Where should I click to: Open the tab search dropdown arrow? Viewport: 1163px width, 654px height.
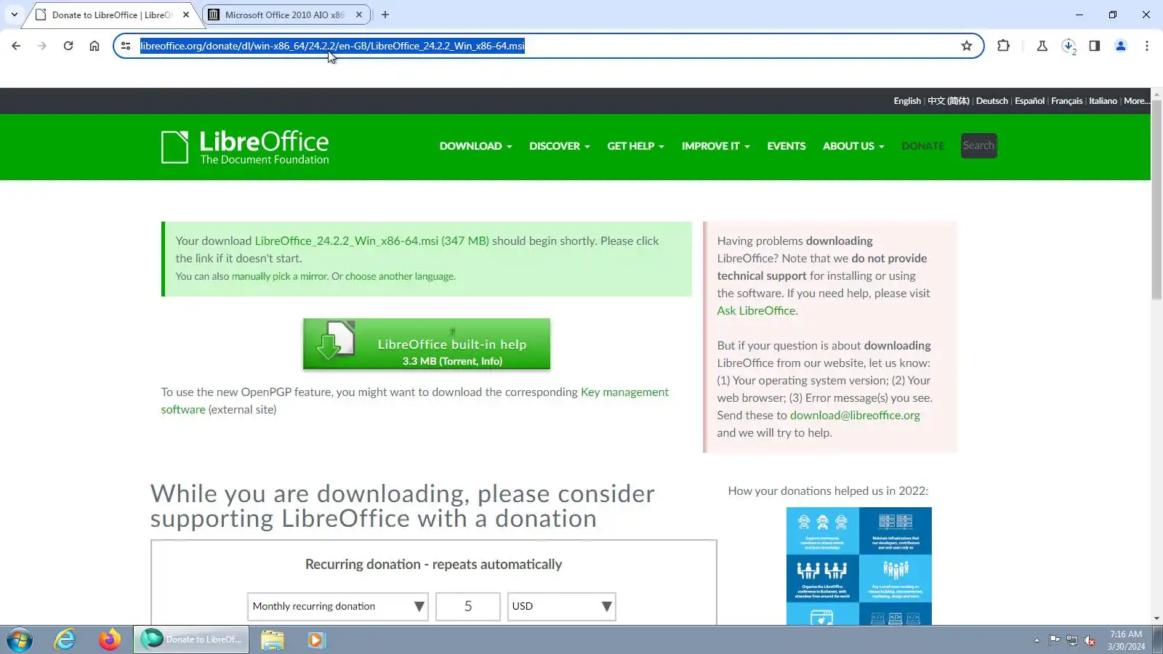tap(15, 15)
